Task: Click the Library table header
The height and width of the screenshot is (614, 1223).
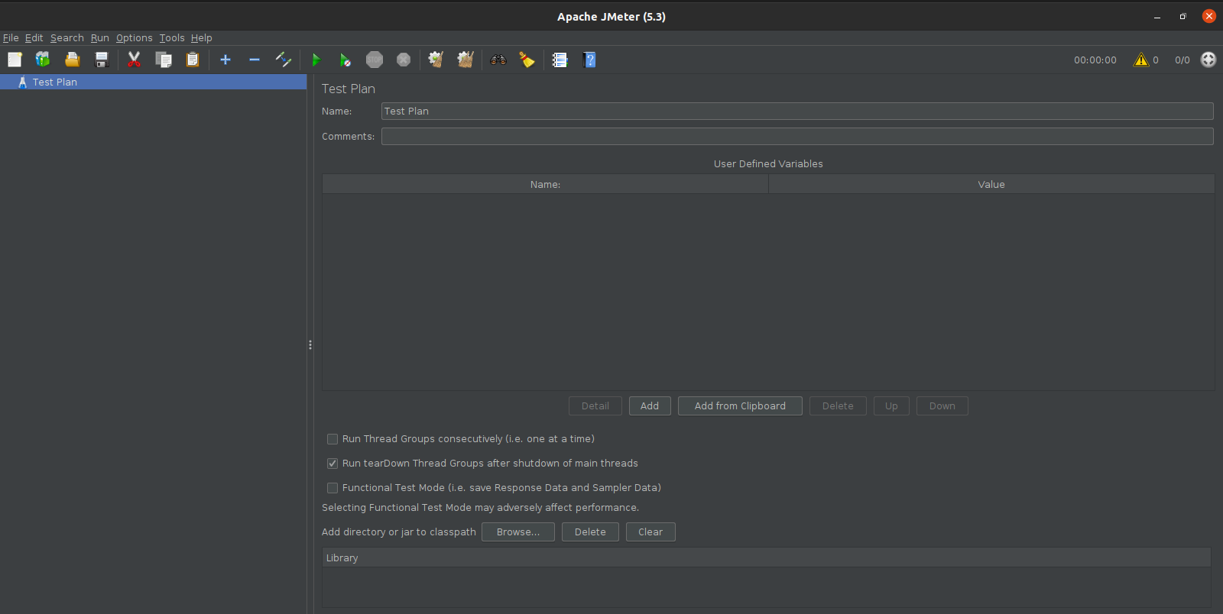Action: (767, 558)
